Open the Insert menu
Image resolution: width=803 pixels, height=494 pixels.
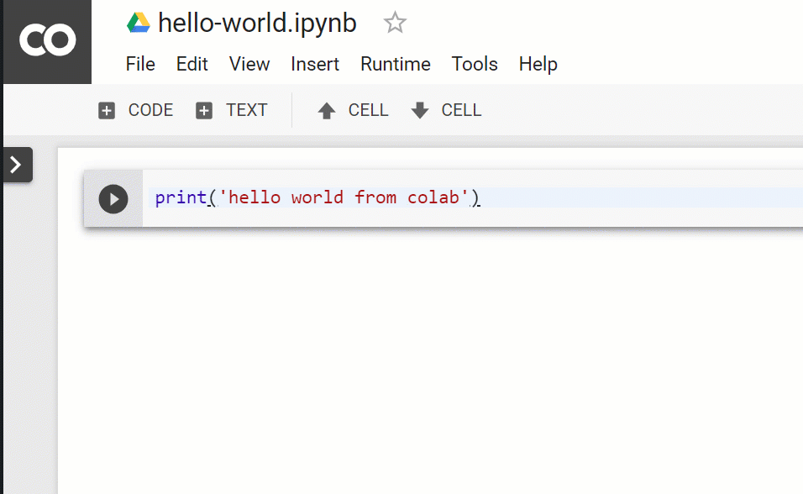315,64
